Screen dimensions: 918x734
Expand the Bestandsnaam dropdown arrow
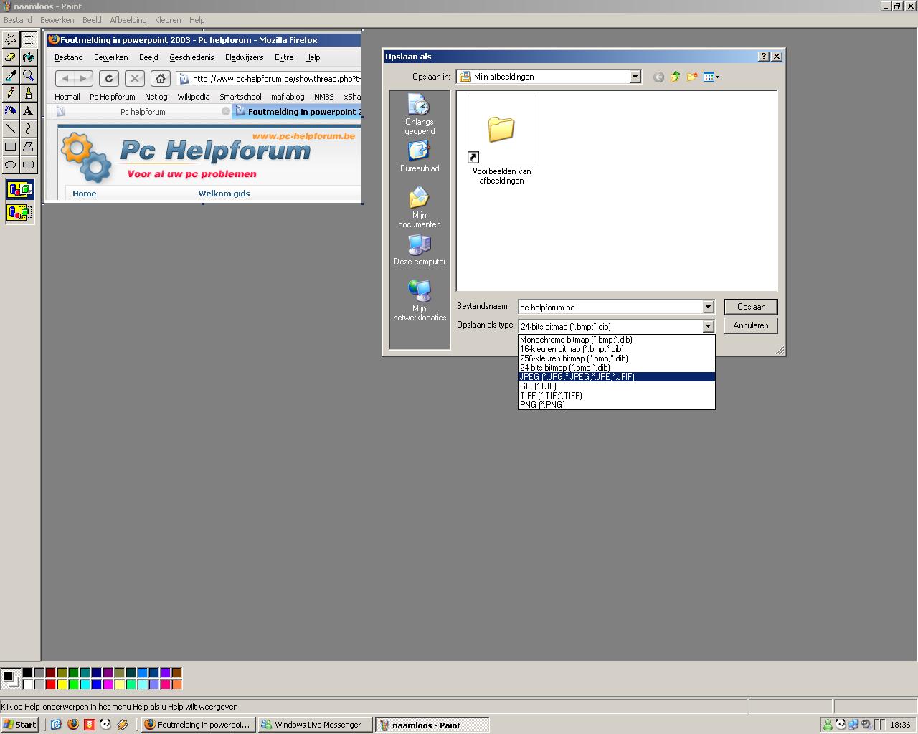(x=708, y=307)
